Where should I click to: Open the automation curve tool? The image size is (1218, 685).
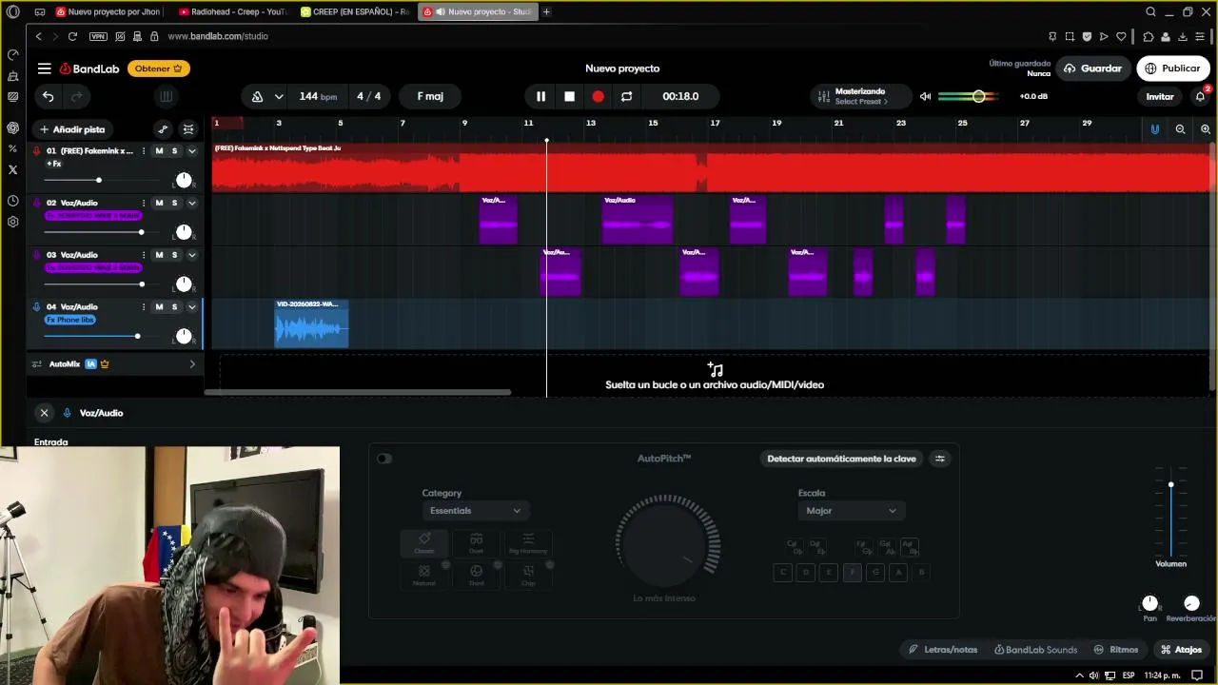click(x=163, y=129)
